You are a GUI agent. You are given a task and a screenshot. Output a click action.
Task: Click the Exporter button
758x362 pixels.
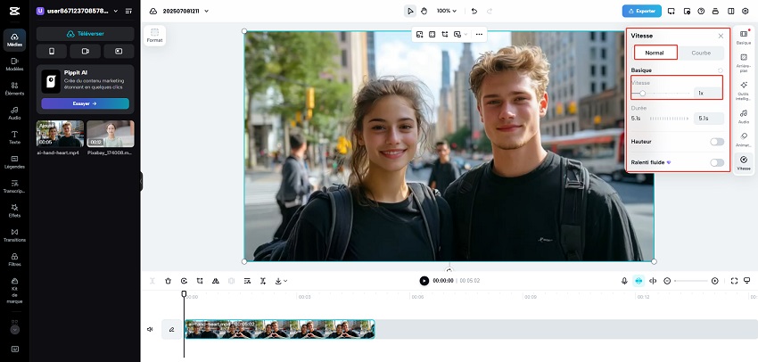coord(641,11)
